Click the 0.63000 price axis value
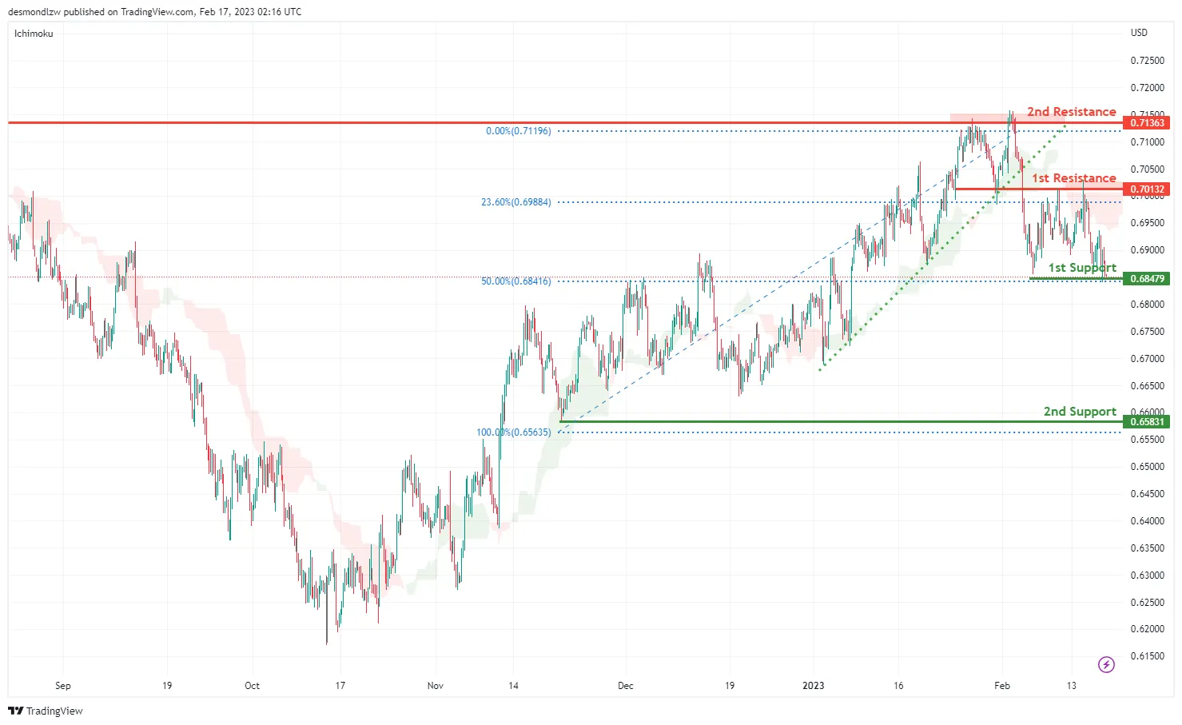Viewport: 1182px width, 725px height. point(1148,576)
